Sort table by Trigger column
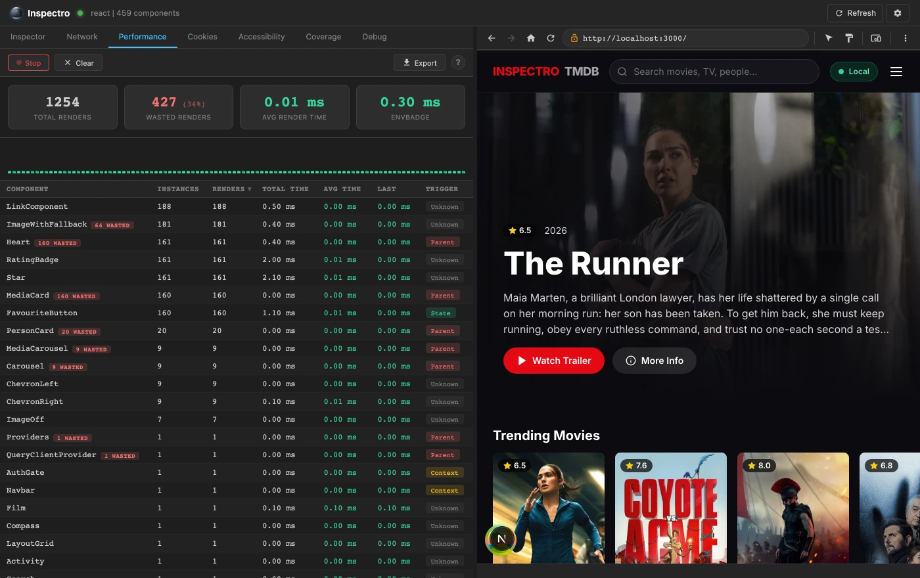920x578 pixels. click(442, 189)
